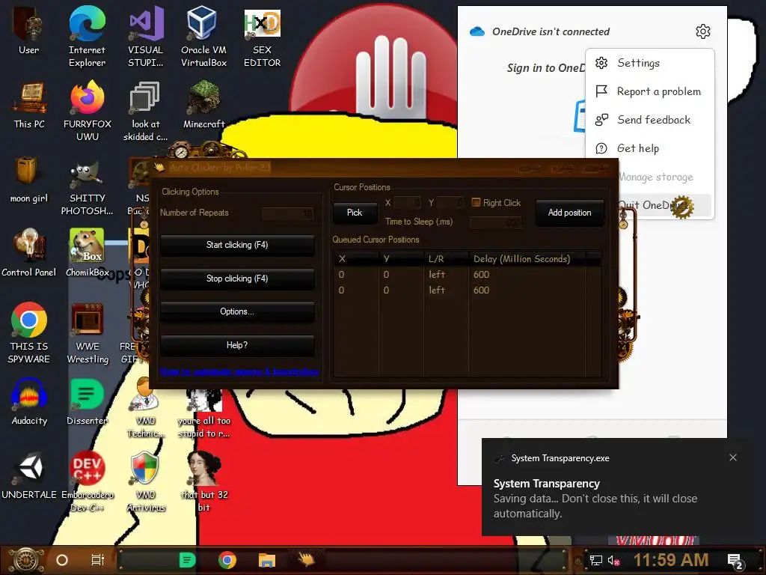Viewport: 766px width, 575px height.
Task: Choose Settings in OneDrive menu
Action: pyautogui.click(x=650, y=63)
